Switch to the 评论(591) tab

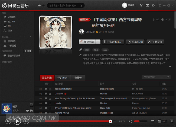point(63,78)
